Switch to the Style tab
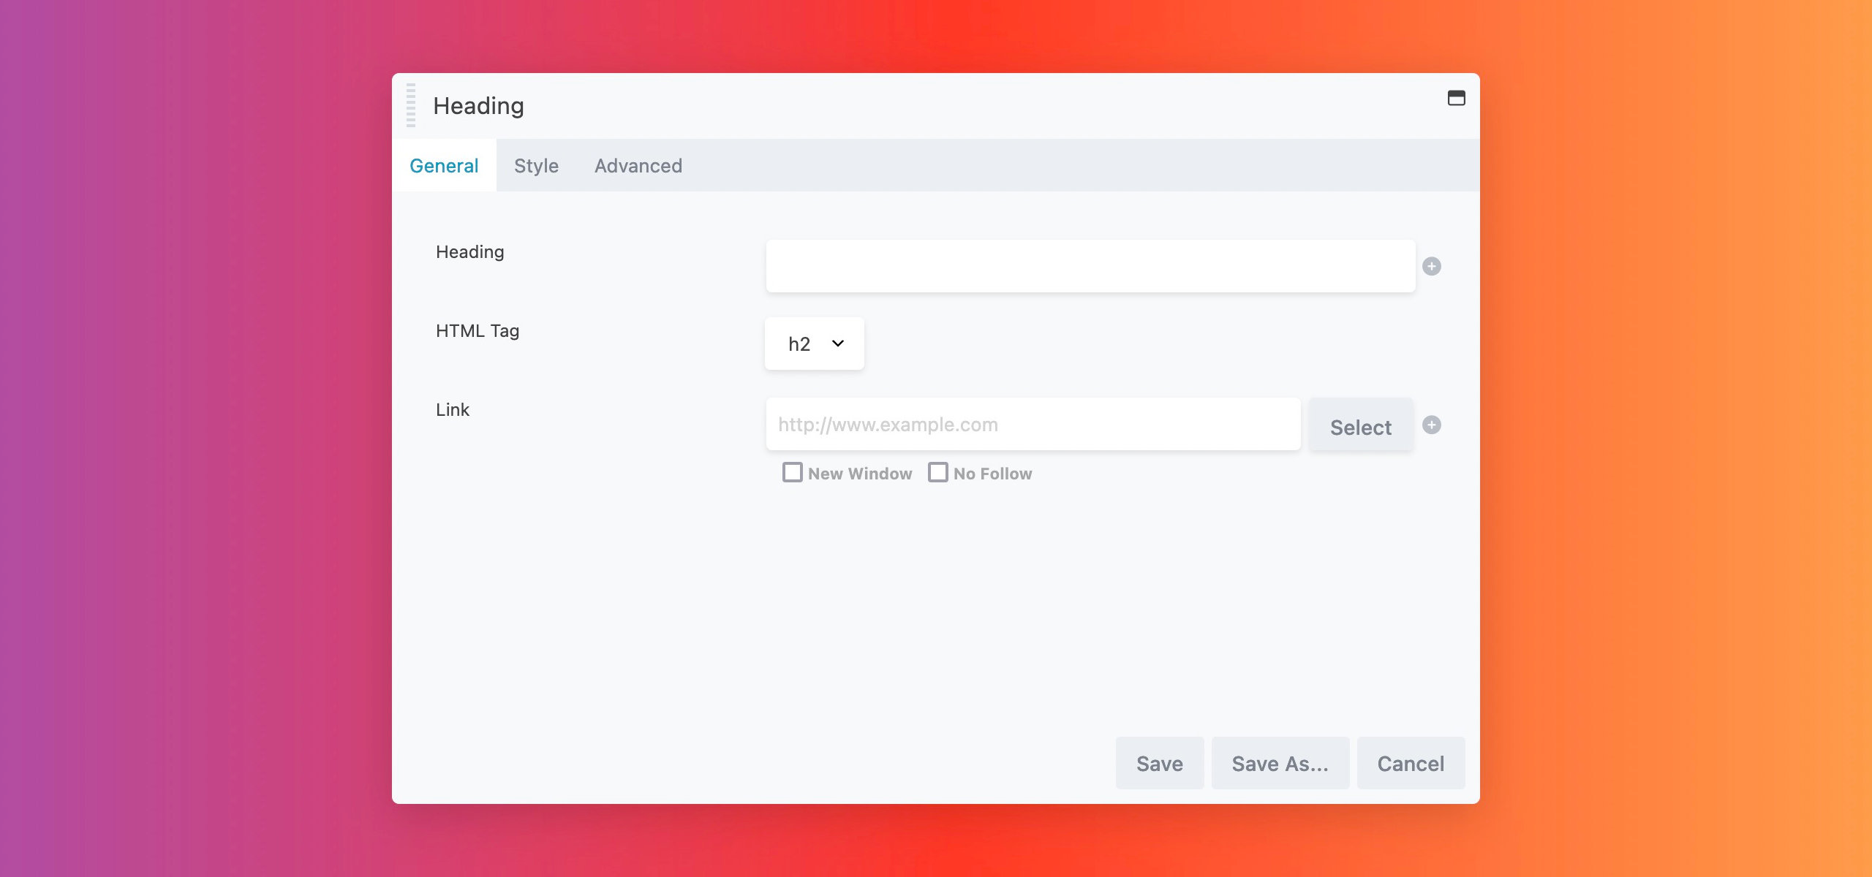The width and height of the screenshot is (1872, 877). pos(536,165)
